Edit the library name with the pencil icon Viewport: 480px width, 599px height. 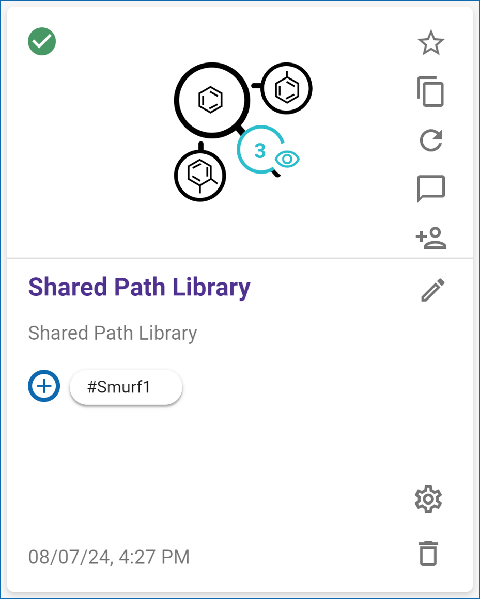point(432,290)
